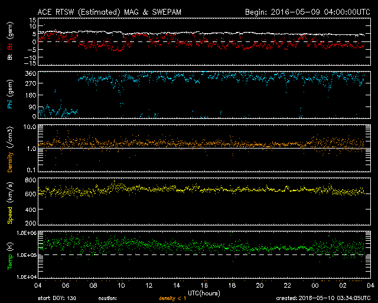Screen dimensions: 378x303
Task: Click the start DOY: 130 text
Action: [x=57, y=298]
